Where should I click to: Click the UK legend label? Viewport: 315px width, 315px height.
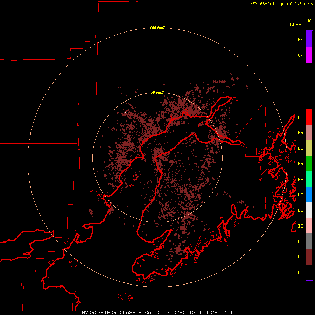click(x=300, y=55)
